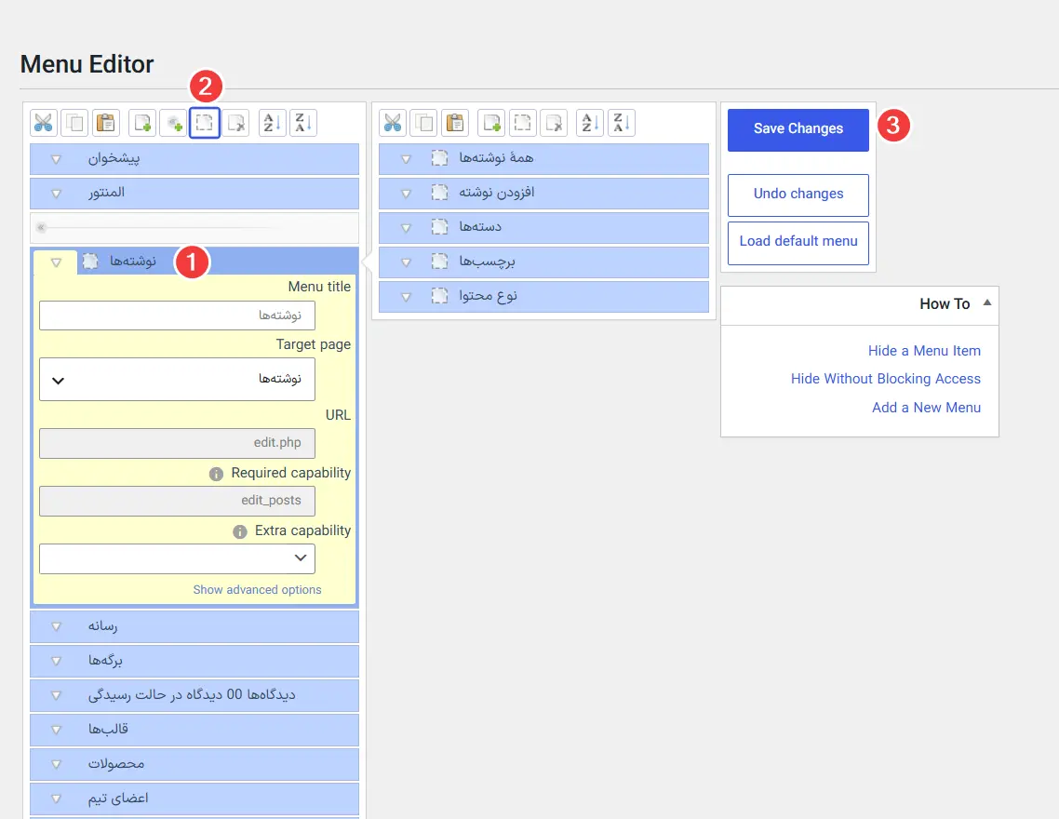
Task: Collapse the How To panel
Action: [x=986, y=302]
